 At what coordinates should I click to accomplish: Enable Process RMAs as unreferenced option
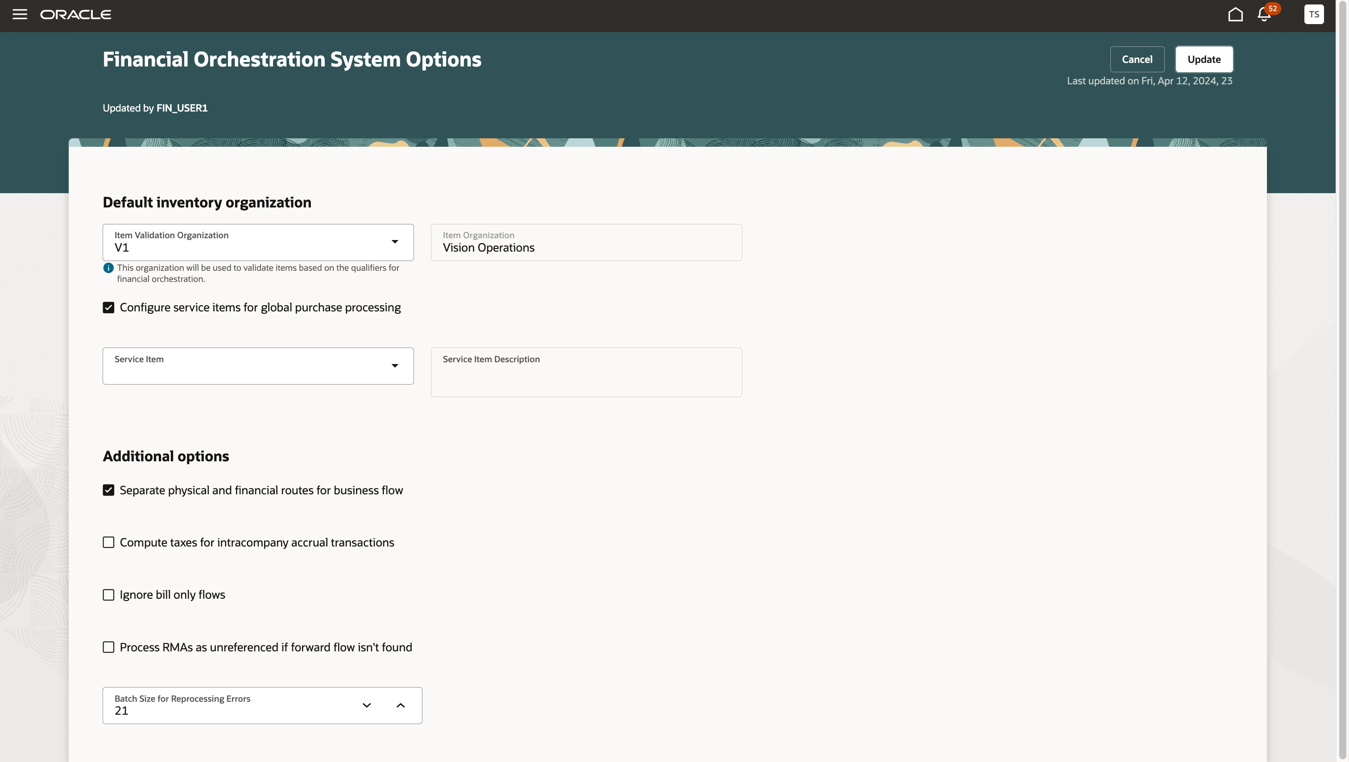click(x=108, y=647)
